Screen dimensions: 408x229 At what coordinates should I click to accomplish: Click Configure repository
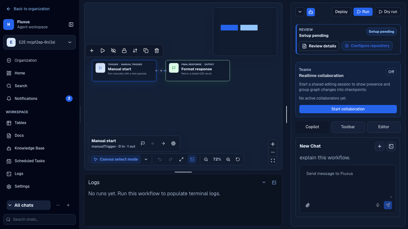tap(367, 46)
